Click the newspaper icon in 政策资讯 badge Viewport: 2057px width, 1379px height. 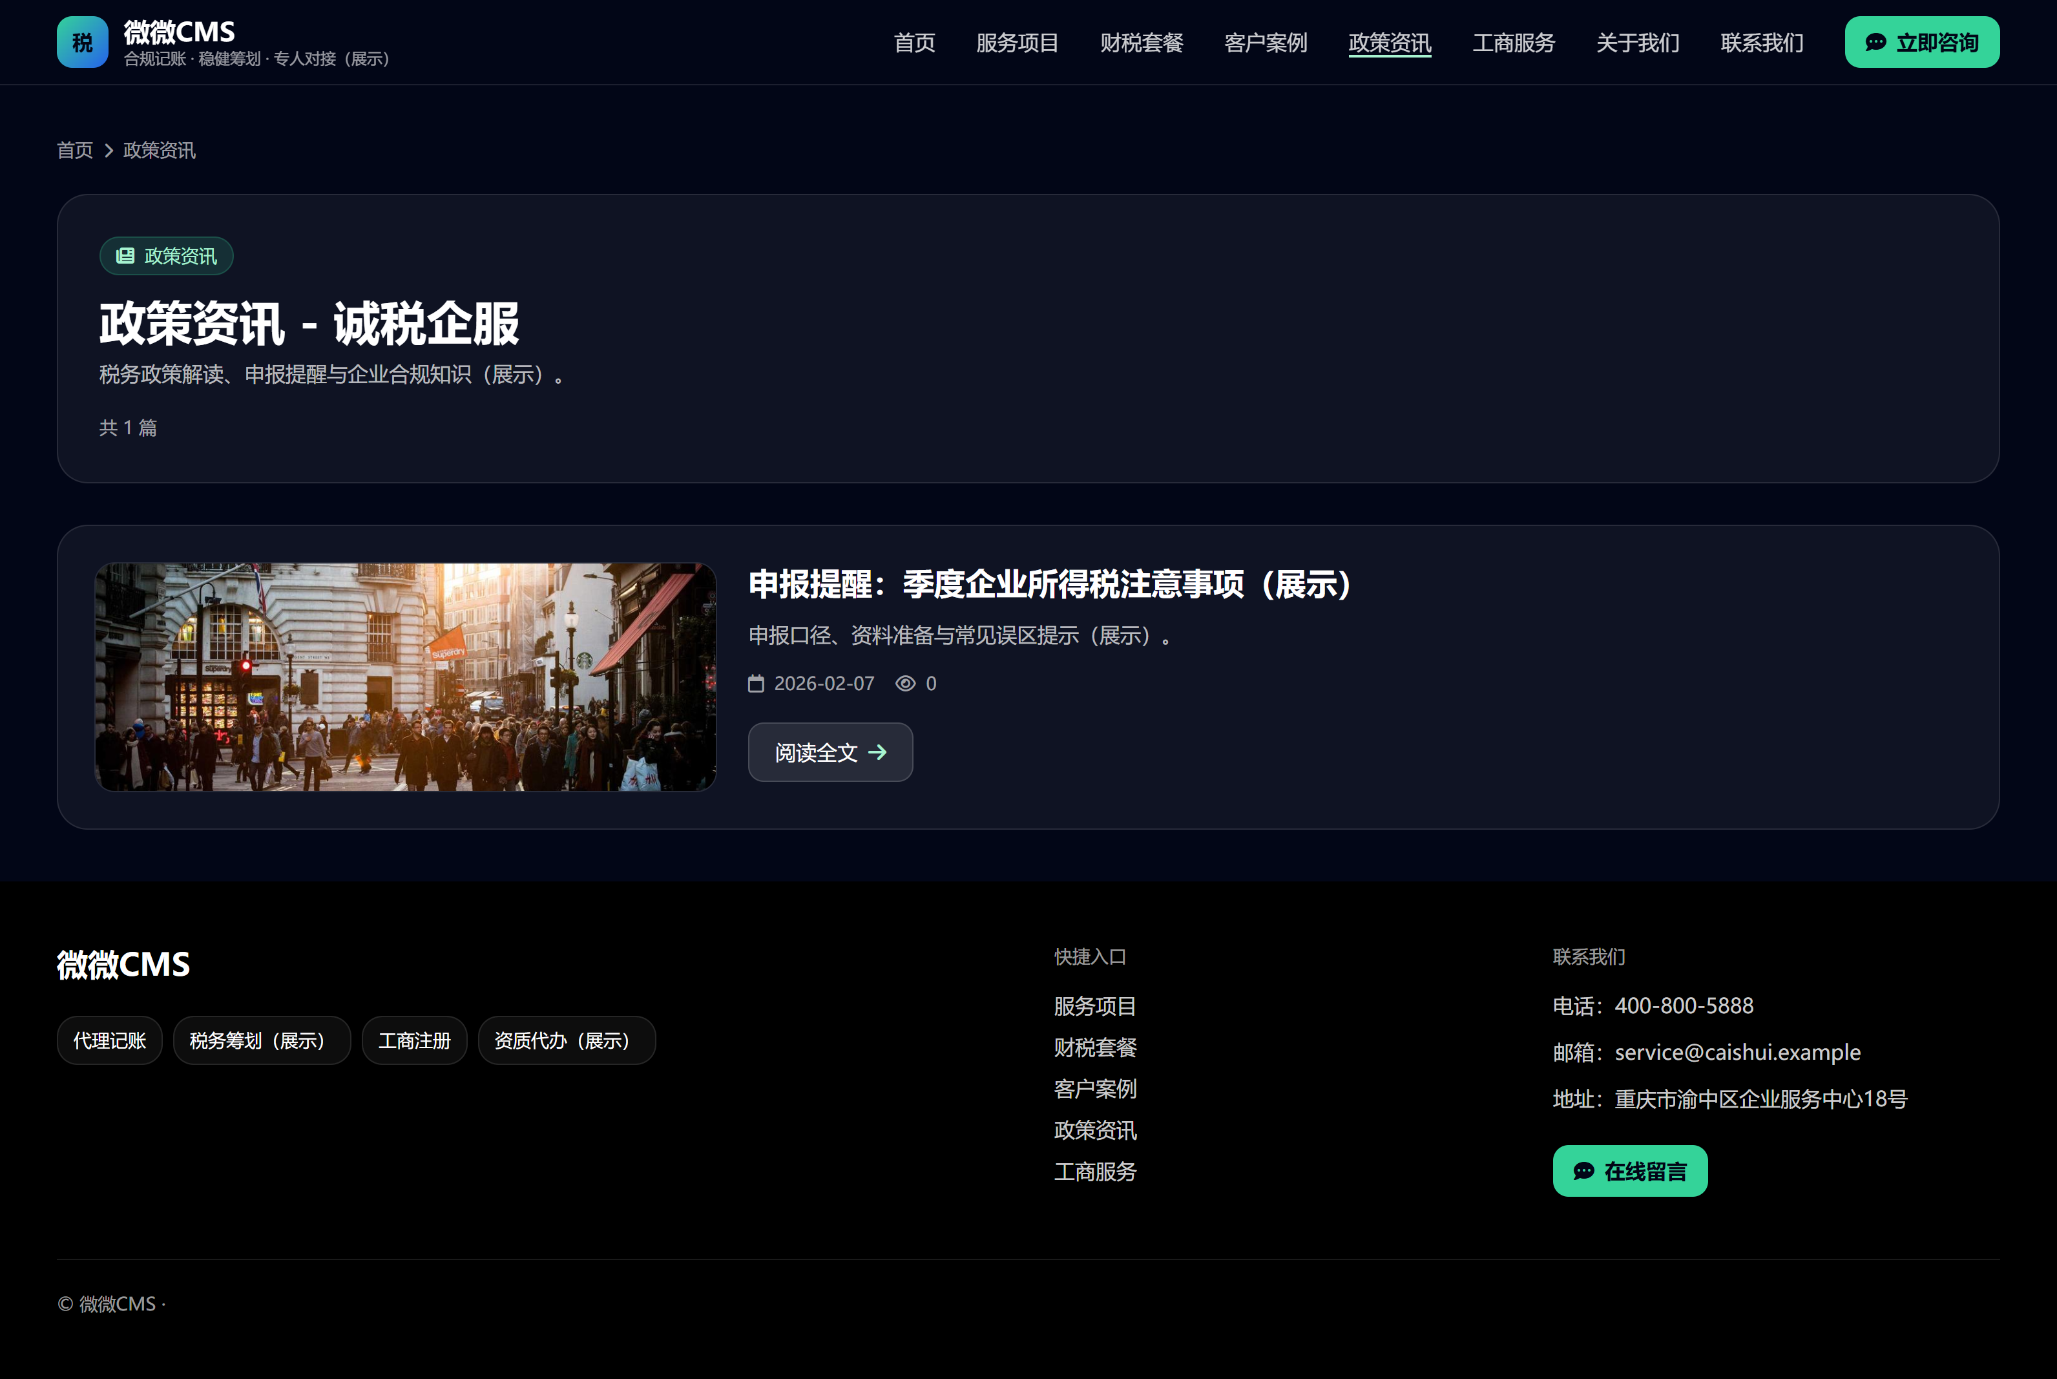126,256
